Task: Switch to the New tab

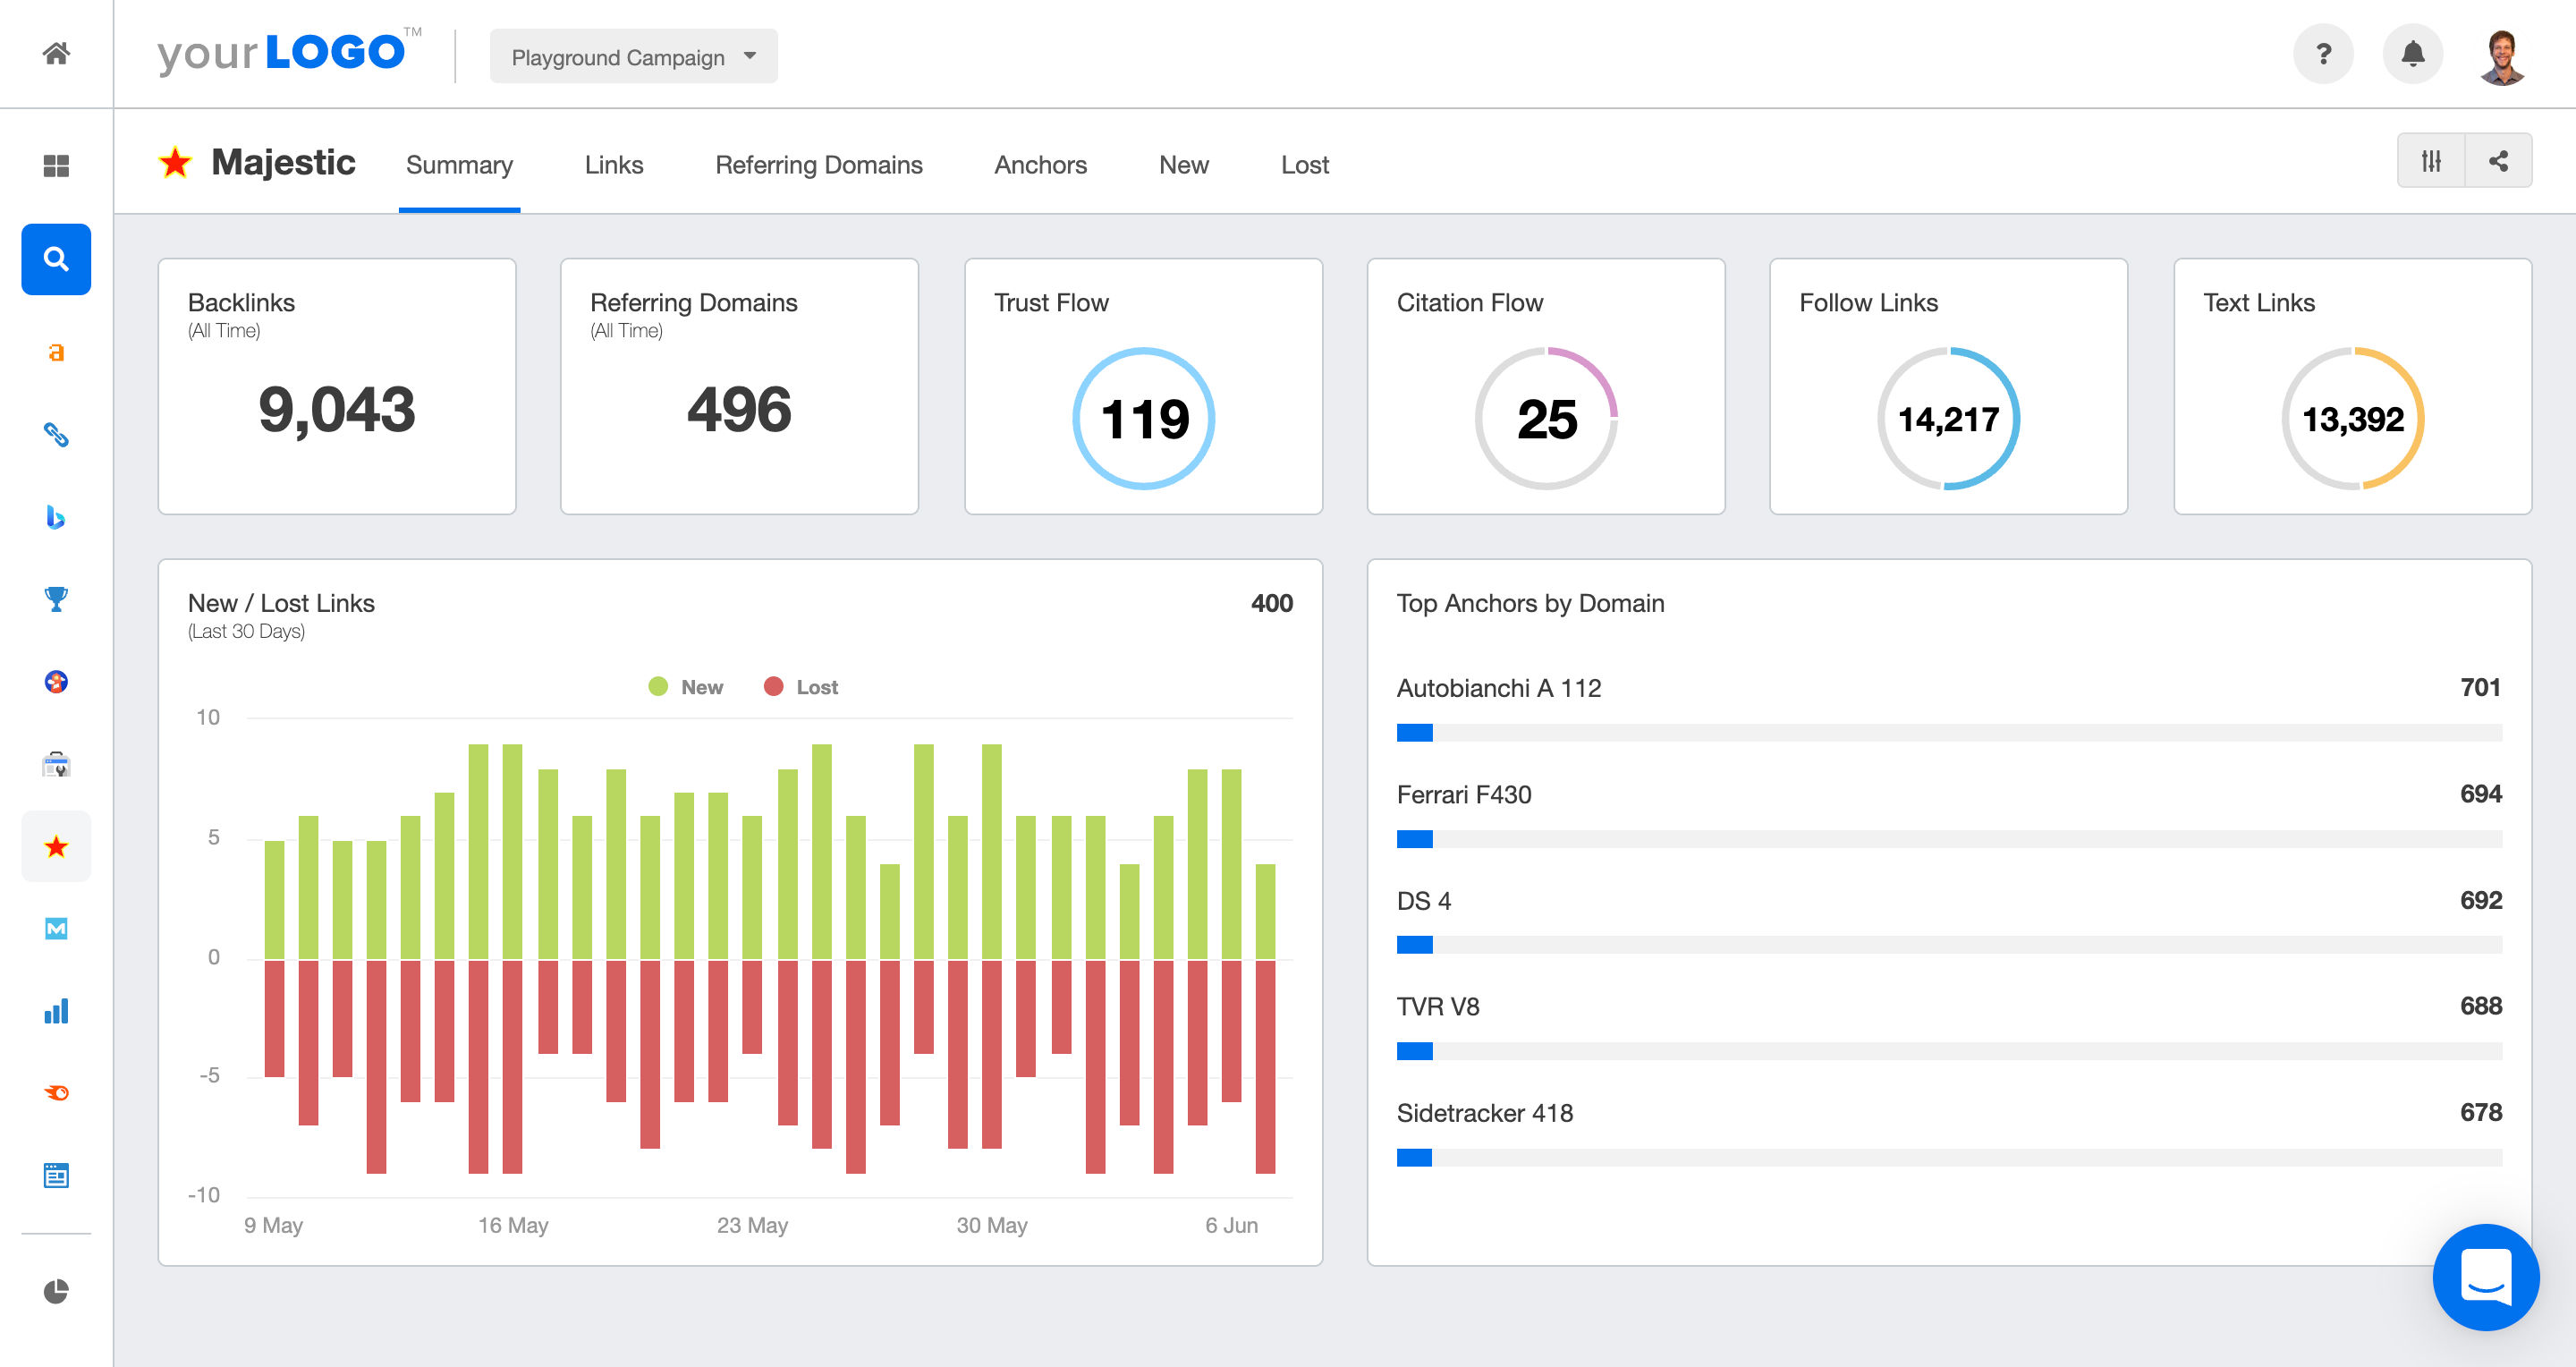Action: pyautogui.click(x=1183, y=165)
